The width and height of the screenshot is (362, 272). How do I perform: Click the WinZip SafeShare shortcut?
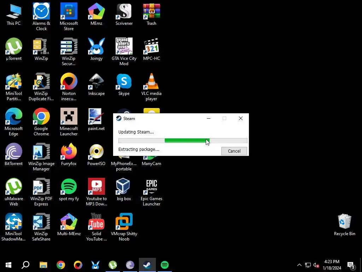tap(41, 227)
